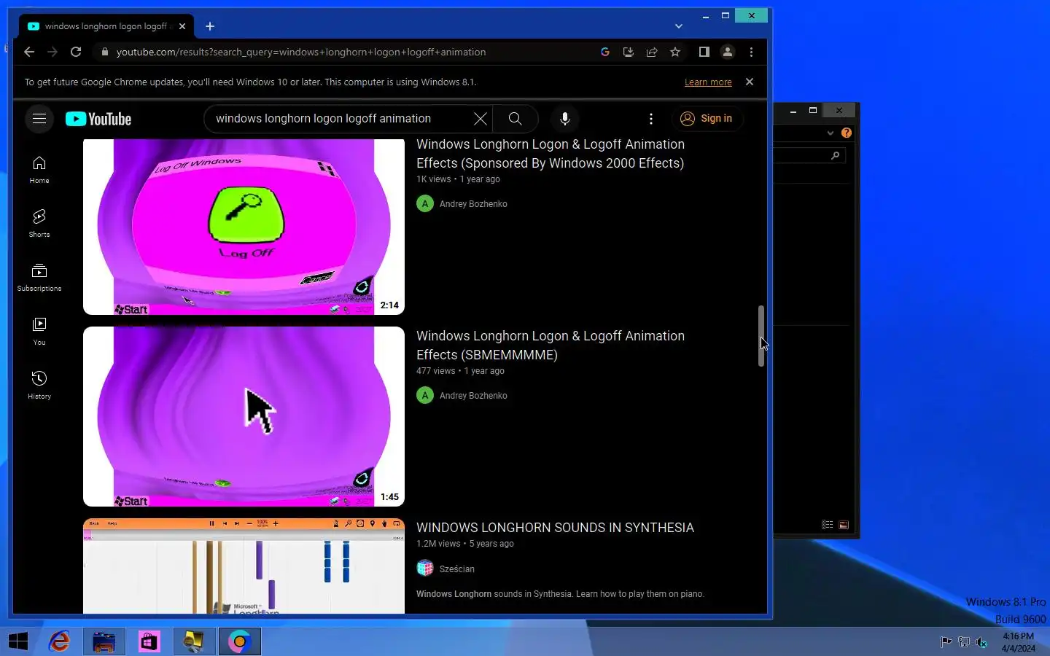
Task: Open 'WINDOWS LONGHORN SOUNDS IN SYNTHESIA' title
Action: coord(555,528)
